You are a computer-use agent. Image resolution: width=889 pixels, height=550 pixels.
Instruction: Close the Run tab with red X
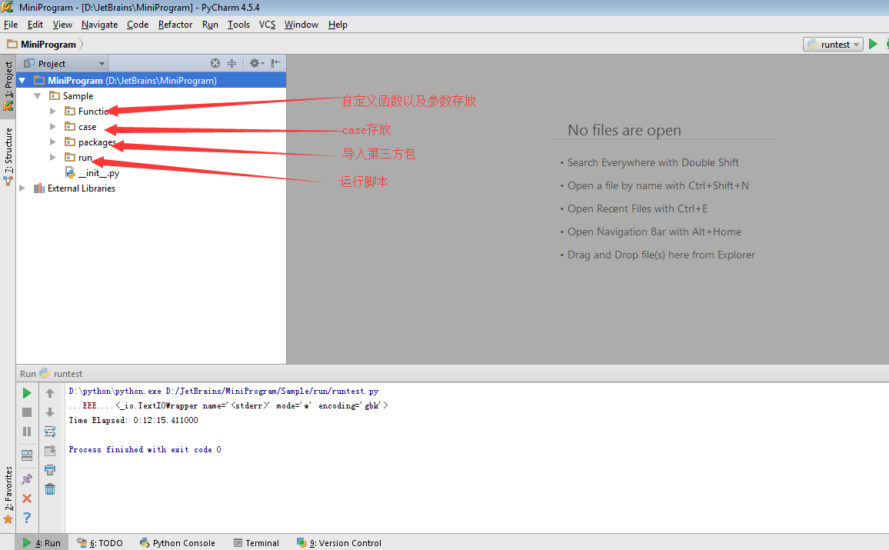pyautogui.click(x=27, y=498)
